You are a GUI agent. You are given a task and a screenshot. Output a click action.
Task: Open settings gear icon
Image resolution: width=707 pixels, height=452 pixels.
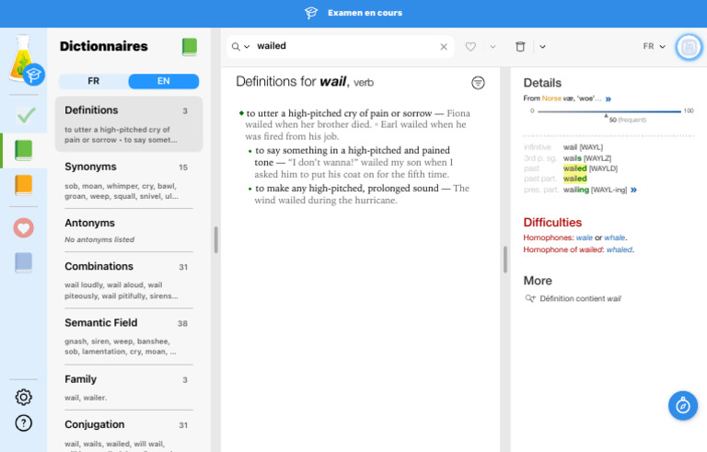(23, 397)
